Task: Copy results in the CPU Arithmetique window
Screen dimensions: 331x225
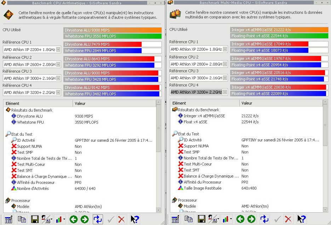Action: [22, 219]
